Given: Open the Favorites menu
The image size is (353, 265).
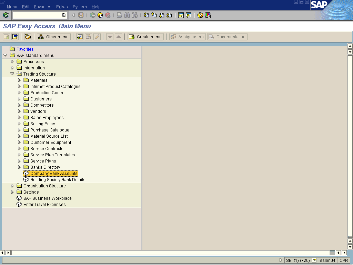Looking at the screenshot, I should [42, 7].
